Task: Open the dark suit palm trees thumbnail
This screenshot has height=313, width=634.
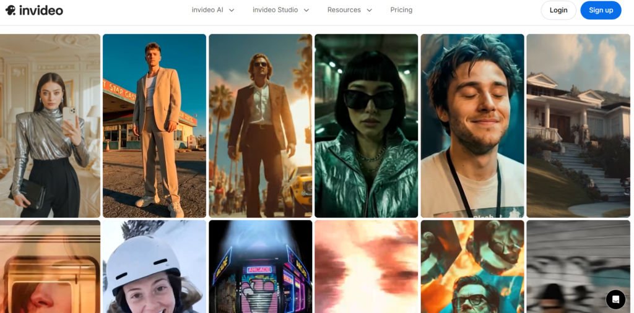Action: (x=260, y=126)
